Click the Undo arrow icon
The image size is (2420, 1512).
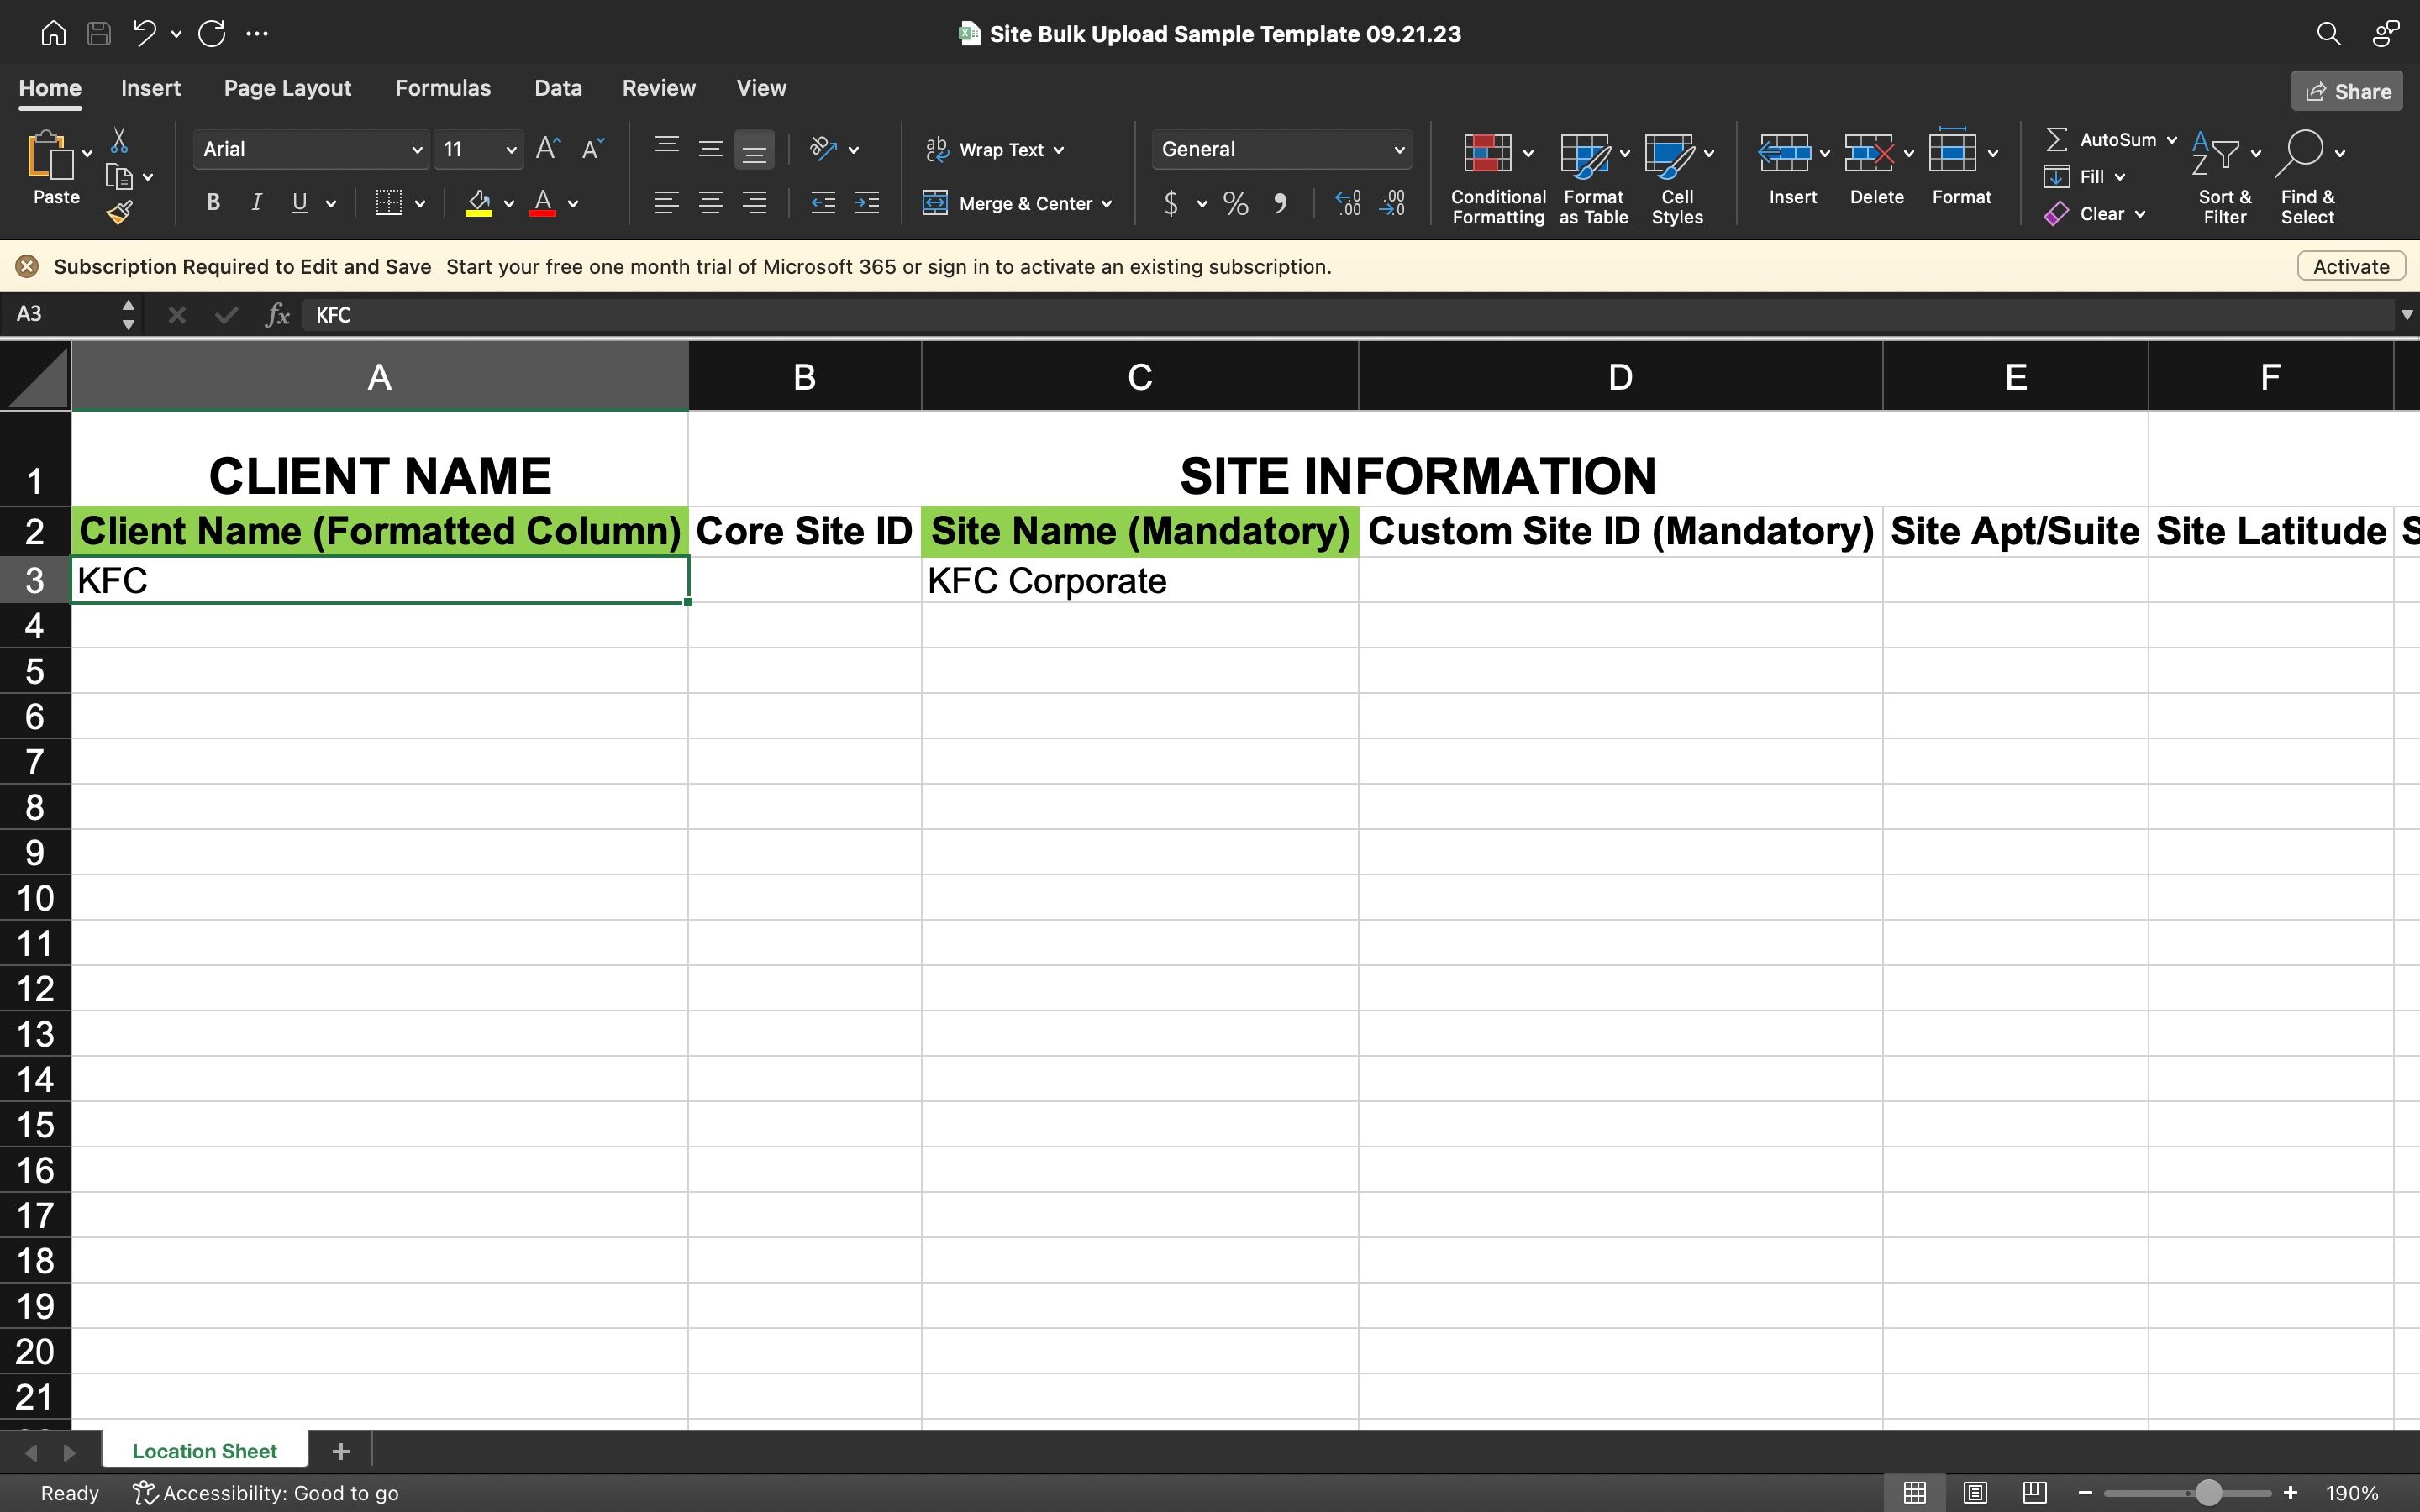[144, 33]
